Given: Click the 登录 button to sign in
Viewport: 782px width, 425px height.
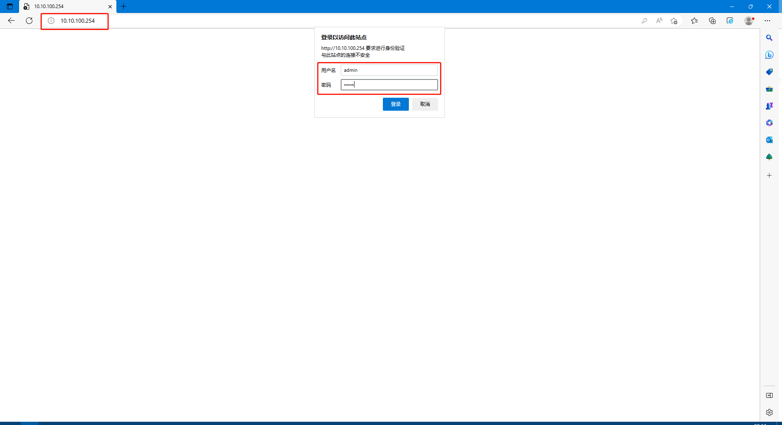Looking at the screenshot, I should pos(395,104).
